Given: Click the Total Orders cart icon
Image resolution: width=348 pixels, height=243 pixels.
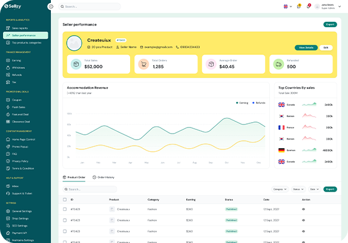Looking at the screenshot, I should 143,64.
